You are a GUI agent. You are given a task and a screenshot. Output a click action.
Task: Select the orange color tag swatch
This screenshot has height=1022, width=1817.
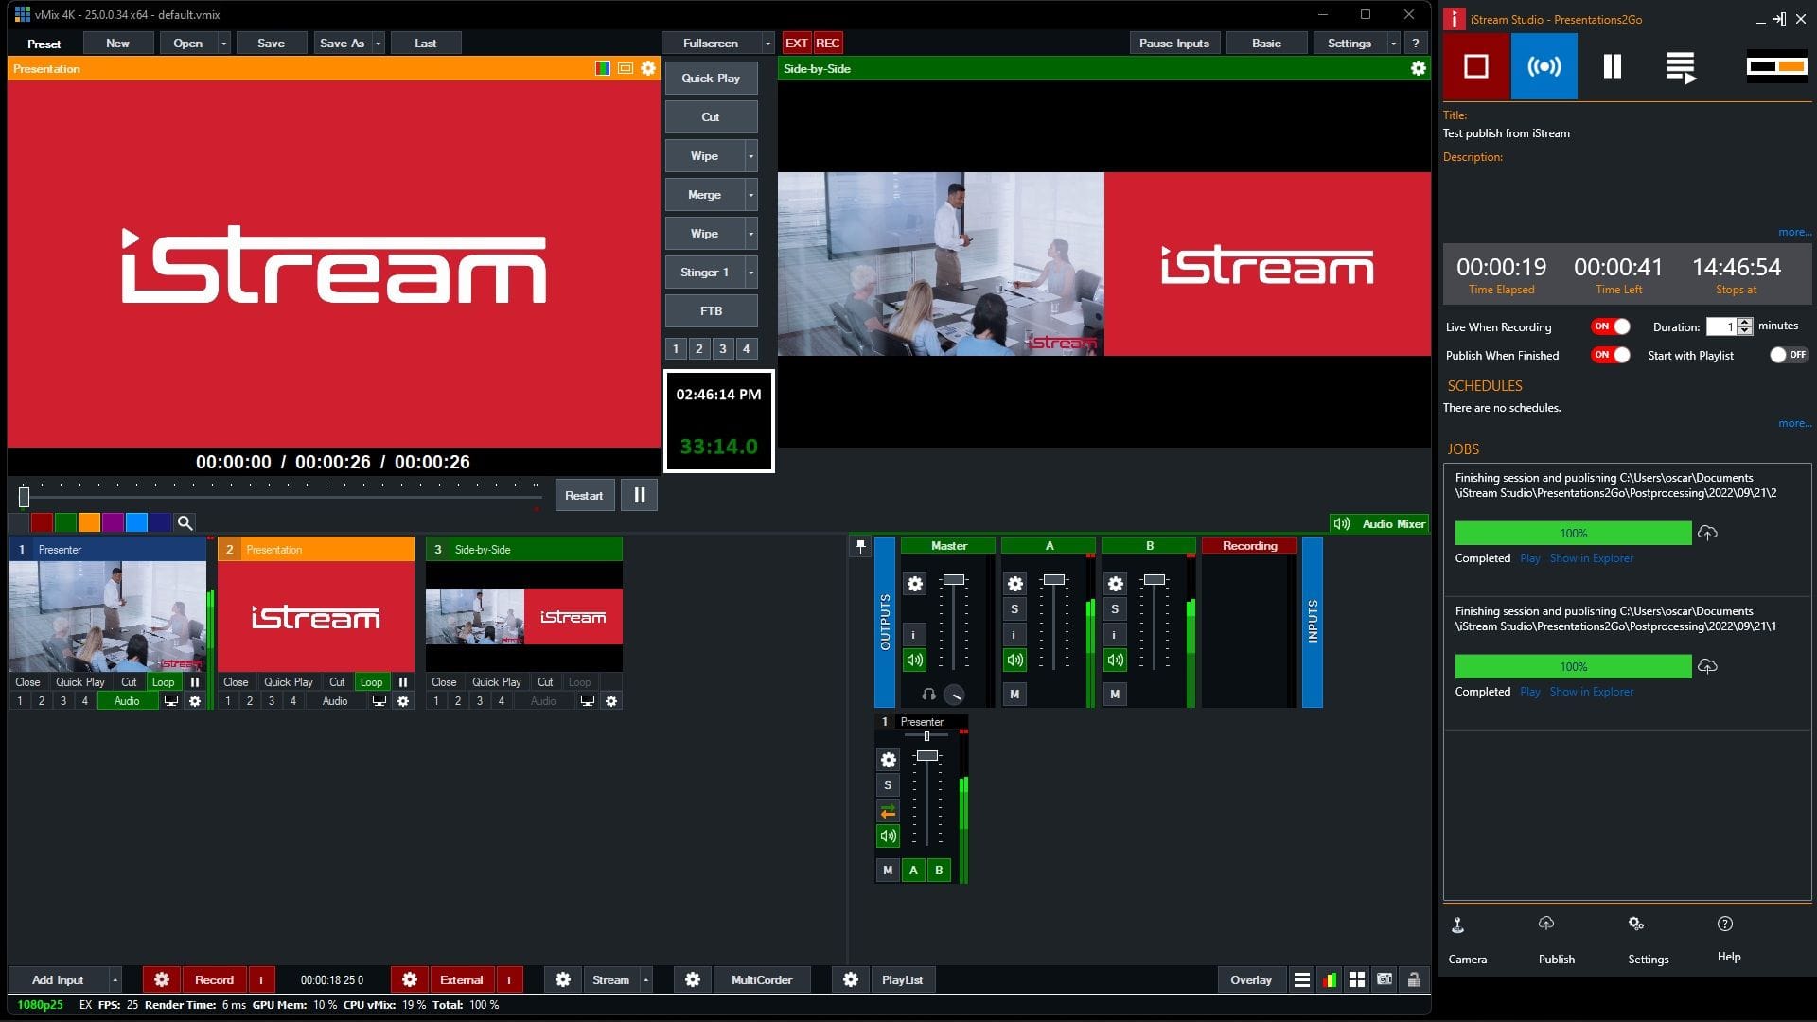click(x=89, y=522)
